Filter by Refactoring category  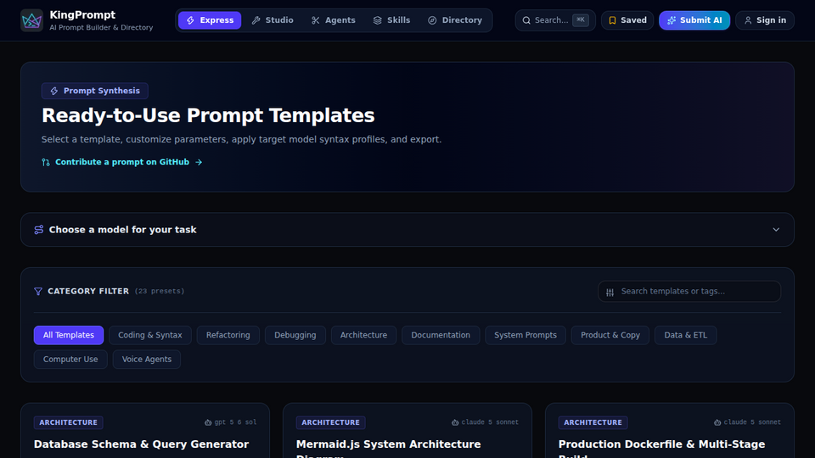tap(228, 335)
